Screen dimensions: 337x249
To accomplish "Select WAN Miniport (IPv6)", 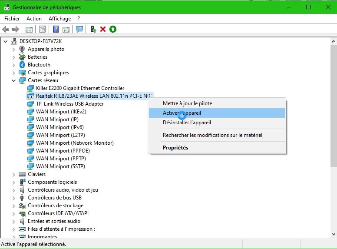I will (x=60, y=127).
